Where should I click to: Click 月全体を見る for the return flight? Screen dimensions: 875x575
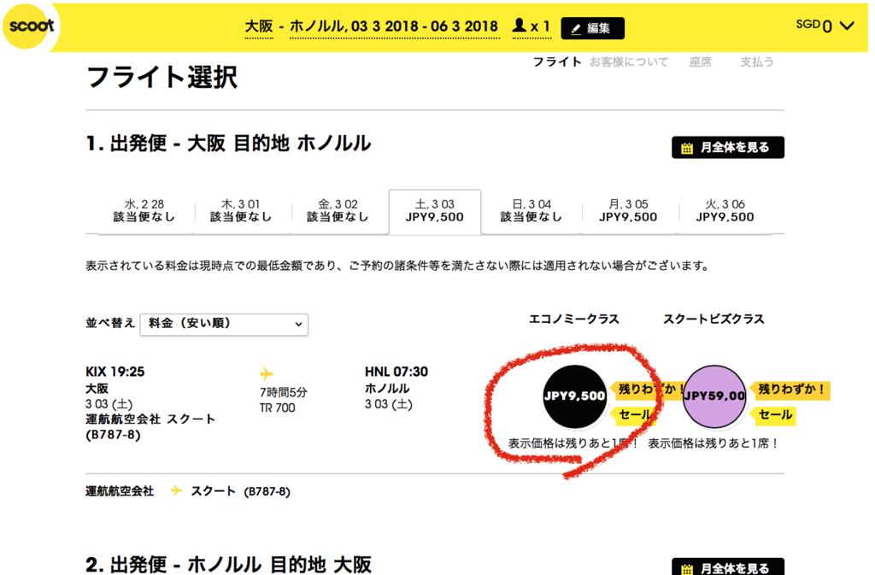coord(728,567)
